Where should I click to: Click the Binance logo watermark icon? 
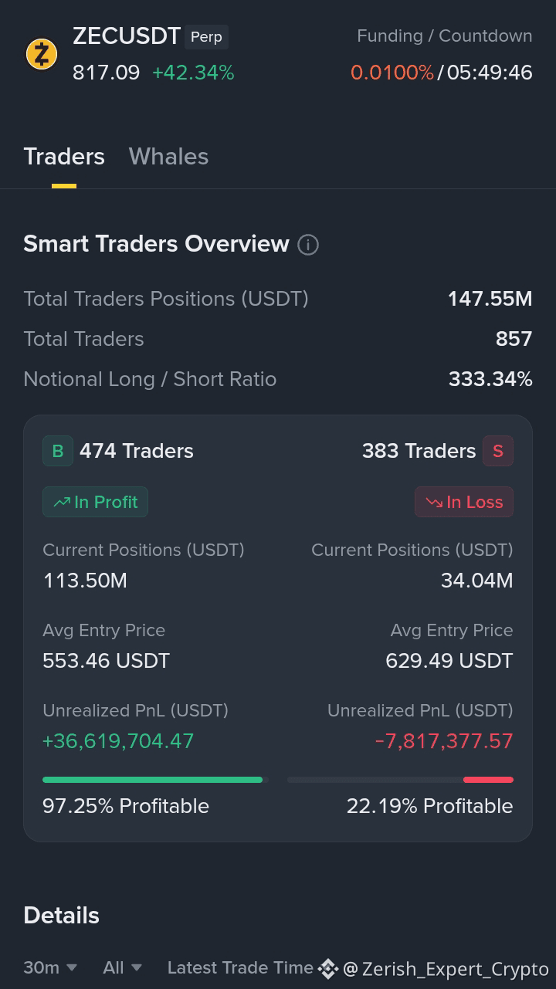pyautogui.click(x=328, y=968)
